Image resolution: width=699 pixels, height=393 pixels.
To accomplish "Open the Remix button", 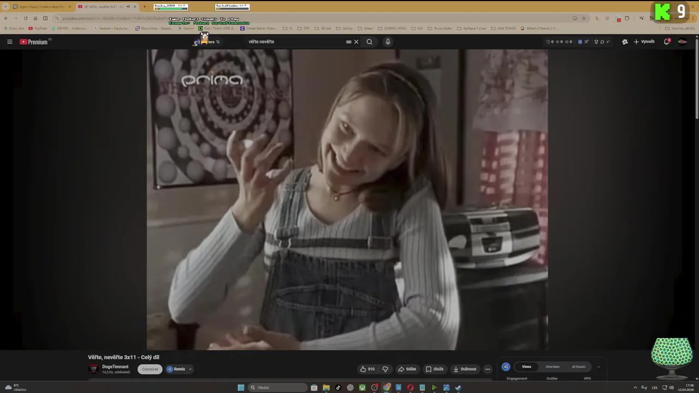I will click(x=176, y=369).
